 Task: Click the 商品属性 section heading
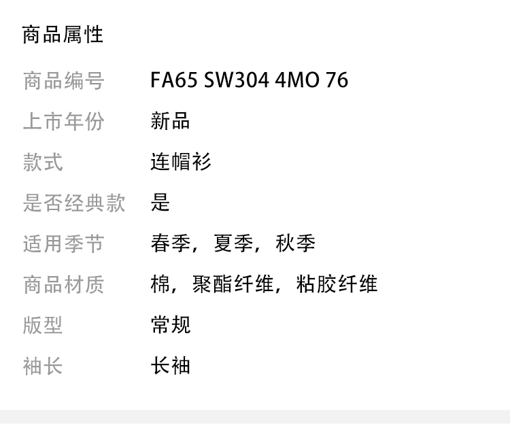click(x=63, y=35)
